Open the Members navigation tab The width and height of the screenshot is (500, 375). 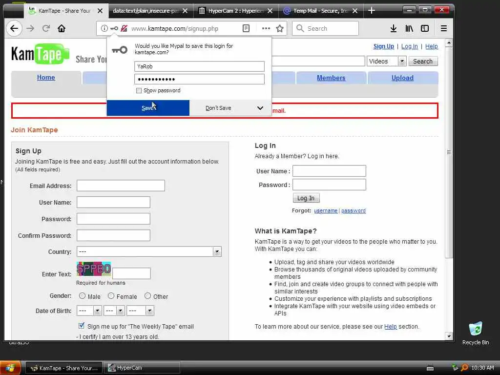point(331,78)
